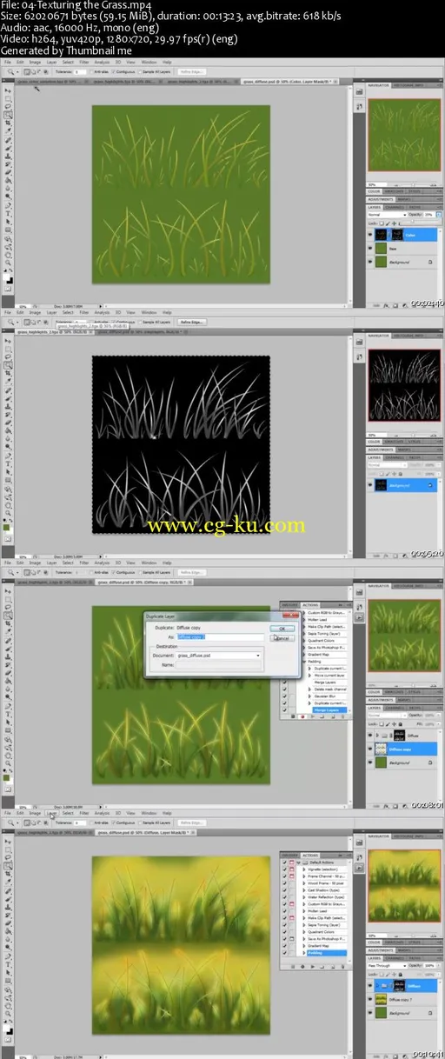Click the As field in Duplicate Layer dialog
The width and height of the screenshot is (445, 1059).
pyautogui.click(x=221, y=637)
